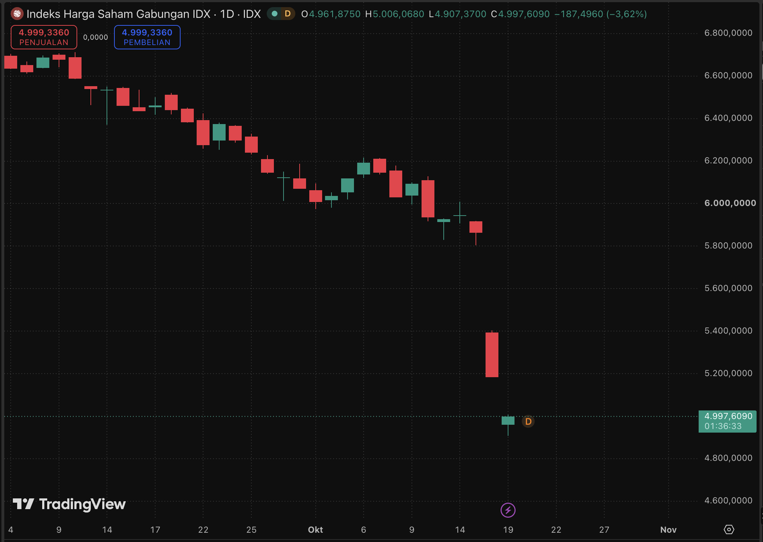763x542 pixels.
Task: Click the PENJUALAN sell price button
Action: click(44, 37)
